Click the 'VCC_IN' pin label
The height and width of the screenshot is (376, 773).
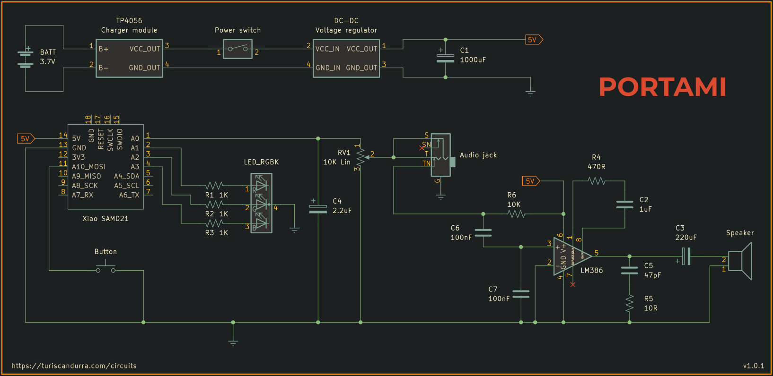(328, 49)
